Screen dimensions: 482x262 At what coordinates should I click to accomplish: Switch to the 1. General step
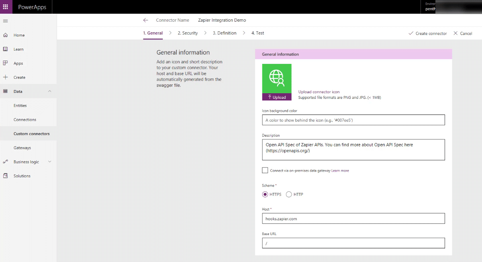[153, 33]
